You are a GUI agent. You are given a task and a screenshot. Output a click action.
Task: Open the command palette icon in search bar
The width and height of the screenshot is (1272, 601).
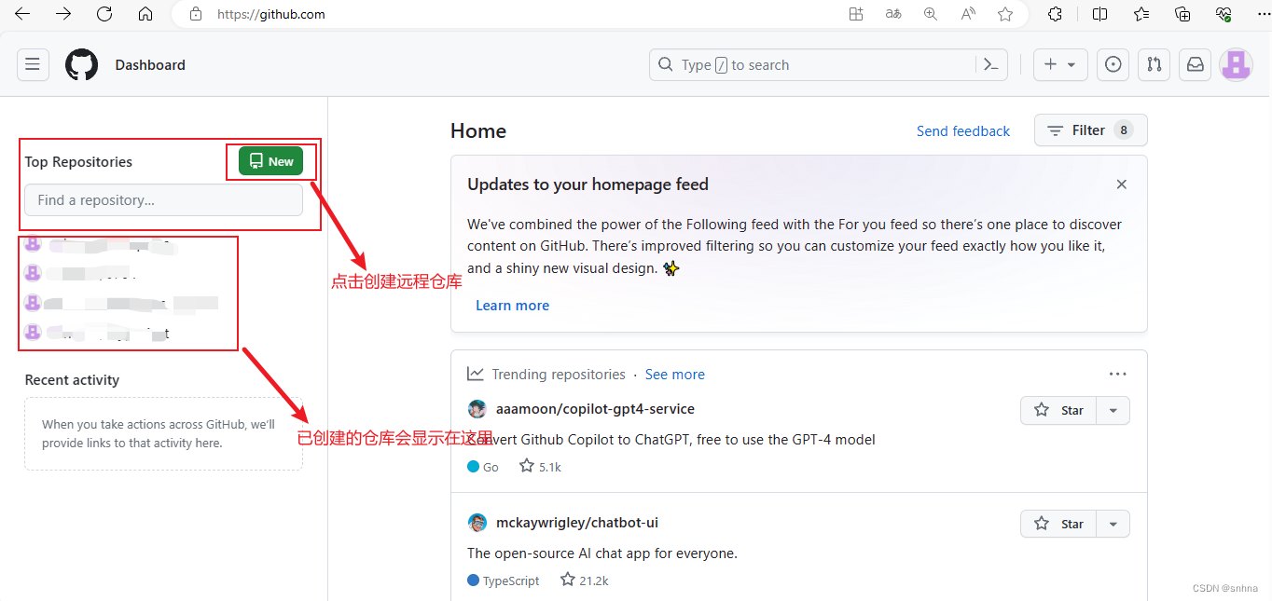[991, 64]
